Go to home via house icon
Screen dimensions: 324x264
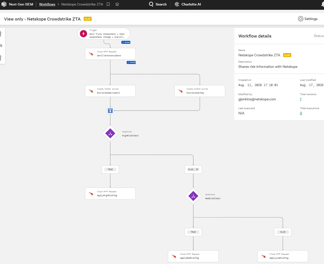[117, 4]
